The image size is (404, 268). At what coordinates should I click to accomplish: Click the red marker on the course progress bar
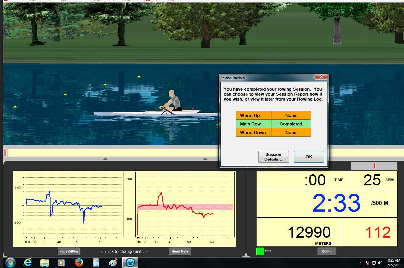point(5,153)
